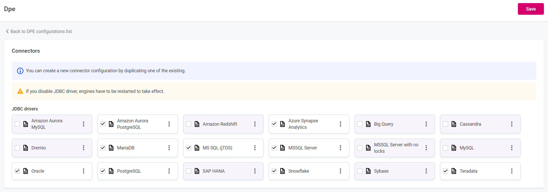
Task: Enable the Big Query driver checkbox
Action: 360,124
